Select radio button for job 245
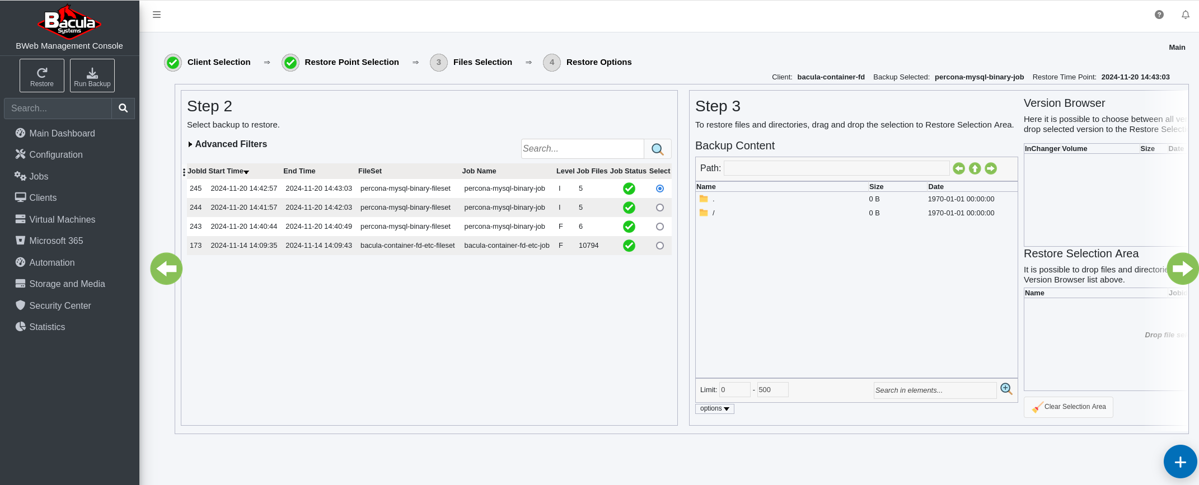Image resolution: width=1199 pixels, height=485 pixels. (x=660, y=189)
